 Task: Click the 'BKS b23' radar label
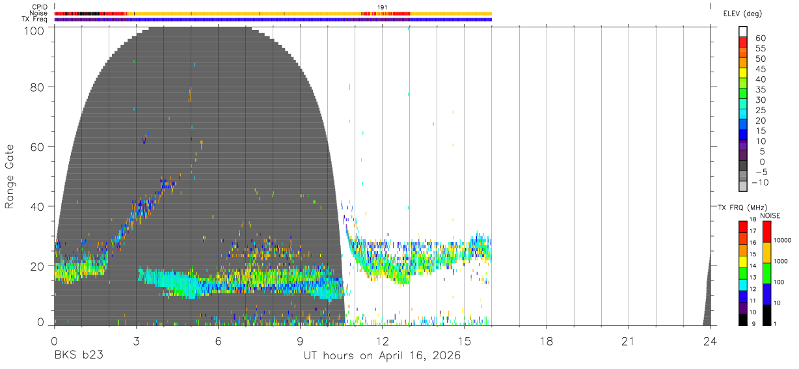coord(78,355)
